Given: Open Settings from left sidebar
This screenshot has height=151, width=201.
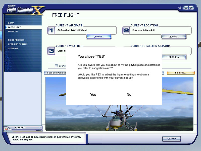Looking at the screenshot, I should coord(13,48).
